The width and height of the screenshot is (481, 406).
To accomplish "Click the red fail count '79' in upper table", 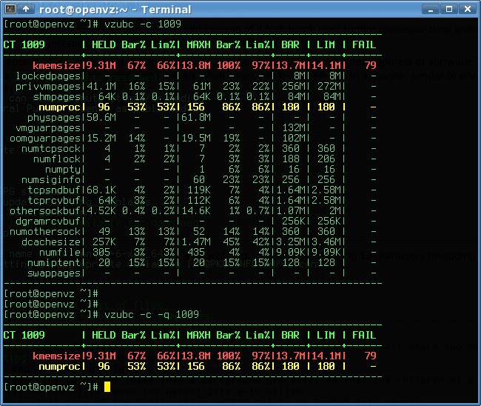I will click(x=371, y=65).
